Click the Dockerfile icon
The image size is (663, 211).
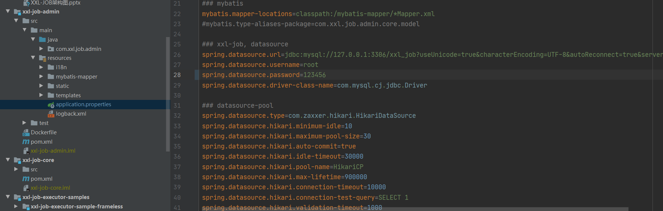pyautogui.click(x=26, y=132)
